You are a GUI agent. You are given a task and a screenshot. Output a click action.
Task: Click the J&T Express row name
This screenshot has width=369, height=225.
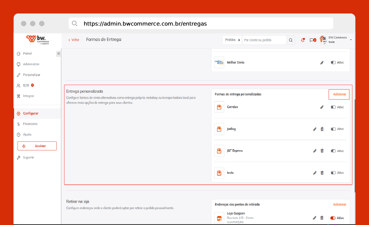[x=235, y=151]
